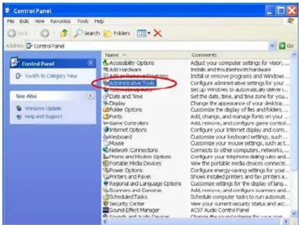Collapse the Control Panel sidebar section
The width and height of the screenshot is (299, 225).
91,63
